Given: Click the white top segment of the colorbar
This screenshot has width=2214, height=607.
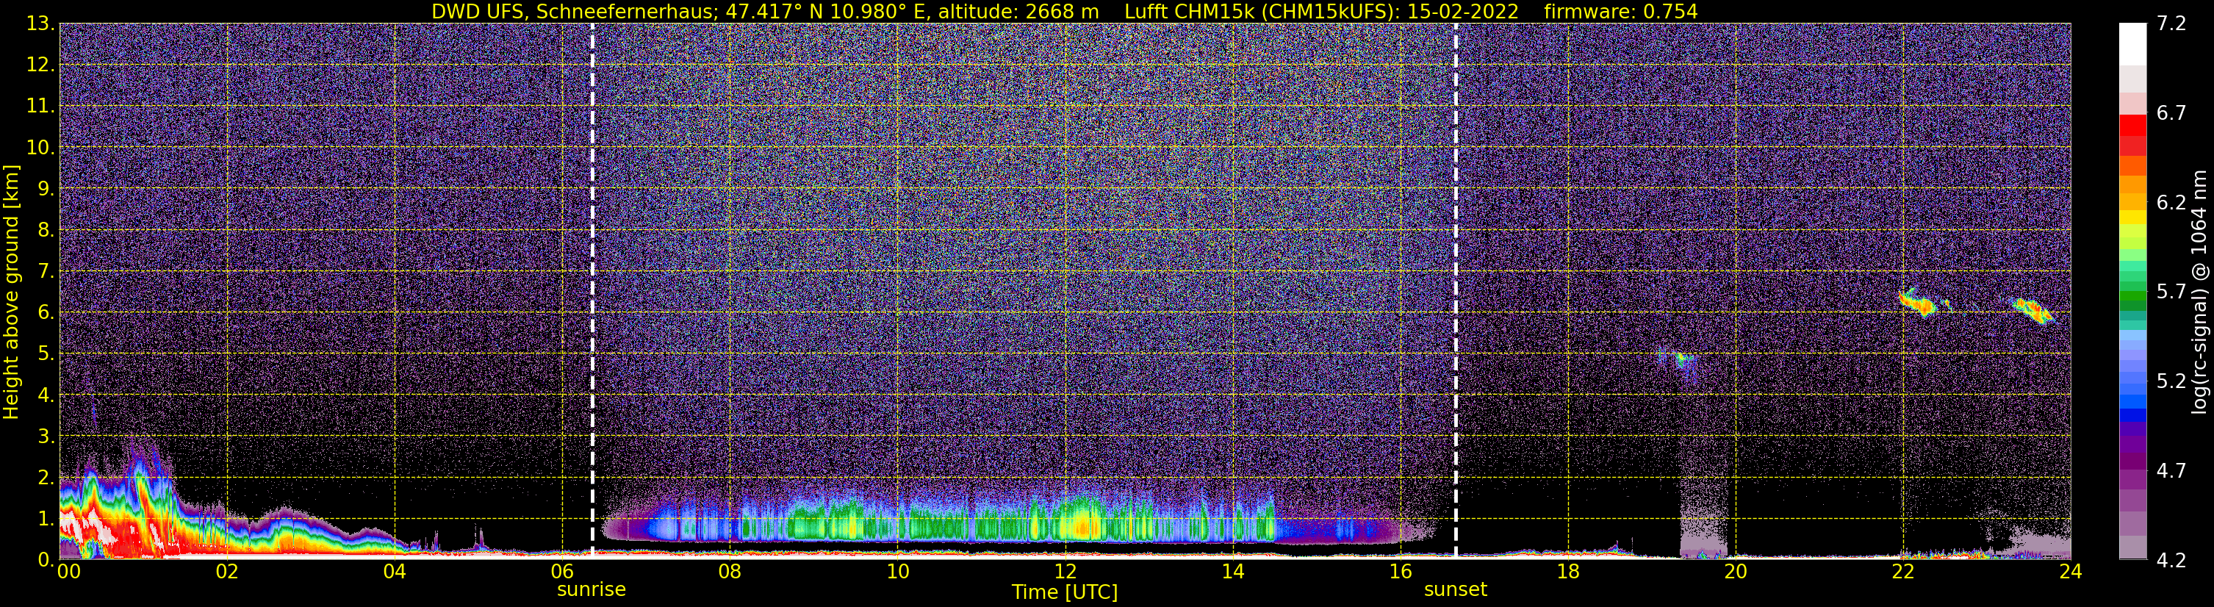Looking at the screenshot, I should pyautogui.click(x=2132, y=44).
